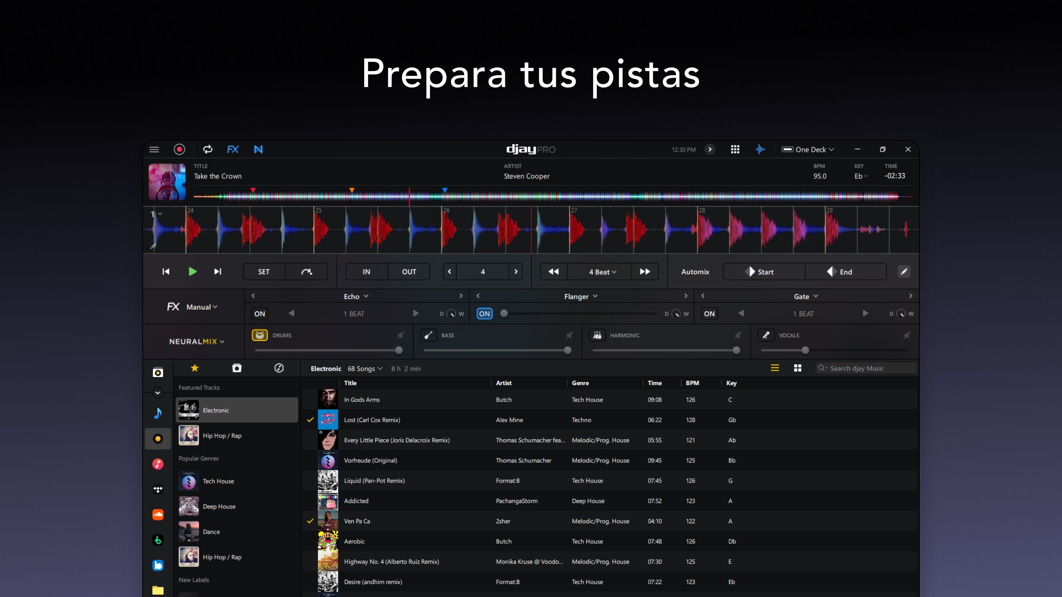Open the SoundCloud source in the sidebar

[x=158, y=515]
